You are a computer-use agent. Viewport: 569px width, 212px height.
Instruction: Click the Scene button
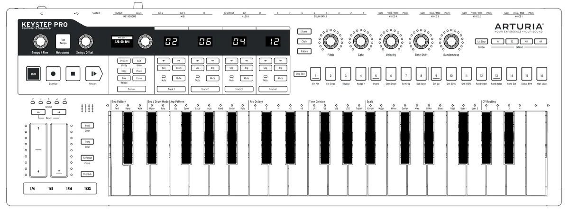tap(304, 31)
